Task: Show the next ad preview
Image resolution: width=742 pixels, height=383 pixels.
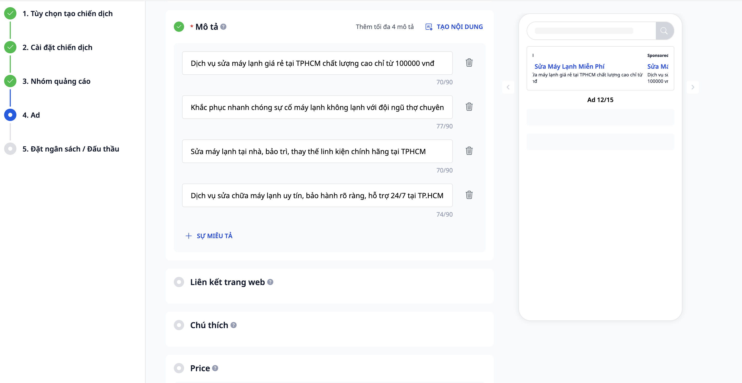Action: 693,87
